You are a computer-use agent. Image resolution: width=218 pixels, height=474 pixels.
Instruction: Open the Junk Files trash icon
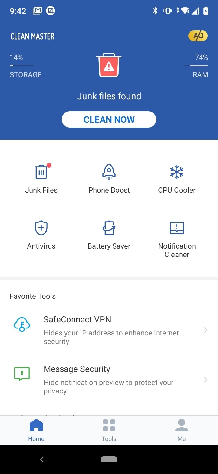[x=41, y=172]
